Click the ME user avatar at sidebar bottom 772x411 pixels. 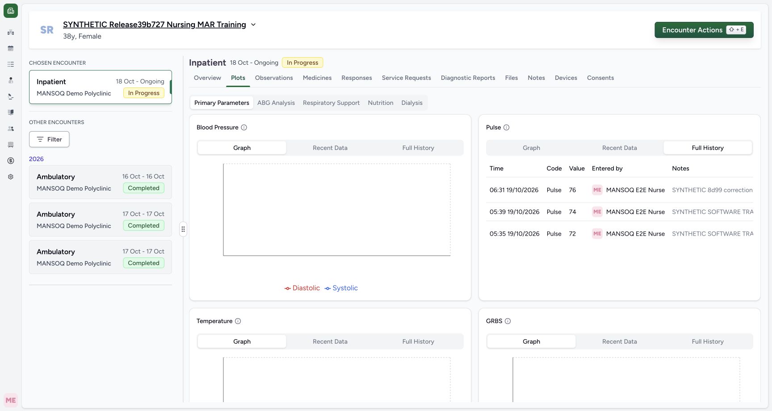tap(11, 400)
